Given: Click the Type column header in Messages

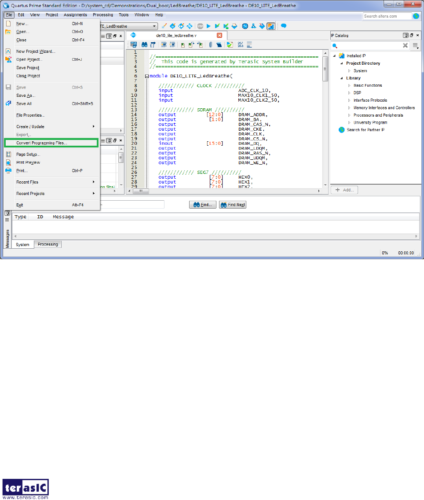Looking at the screenshot, I should point(20,217).
